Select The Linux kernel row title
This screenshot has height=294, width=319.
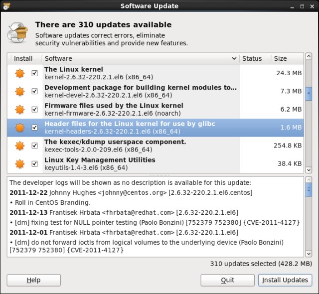74,69
